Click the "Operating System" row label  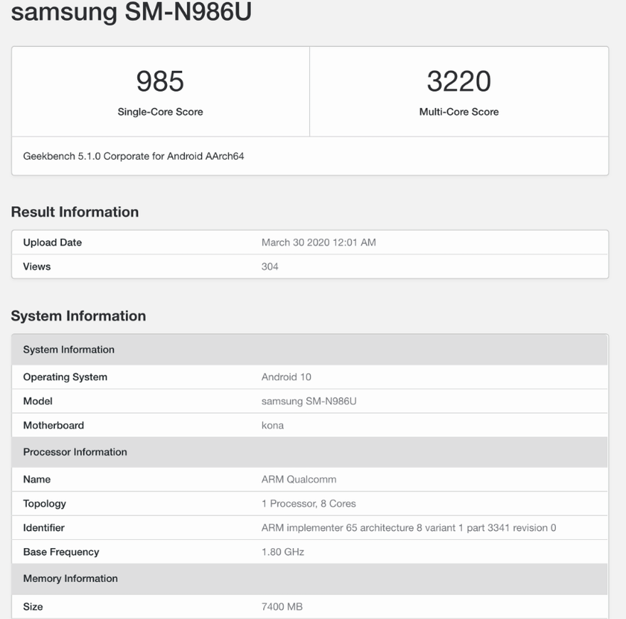pyautogui.click(x=65, y=377)
